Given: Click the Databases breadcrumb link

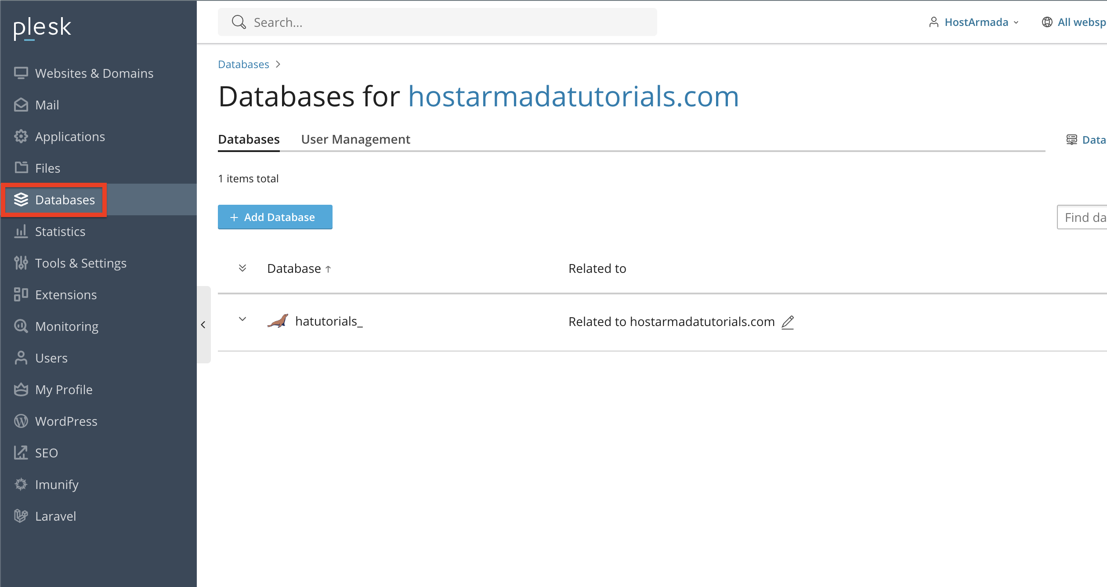Looking at the screenshot, I should pos(243,65).
